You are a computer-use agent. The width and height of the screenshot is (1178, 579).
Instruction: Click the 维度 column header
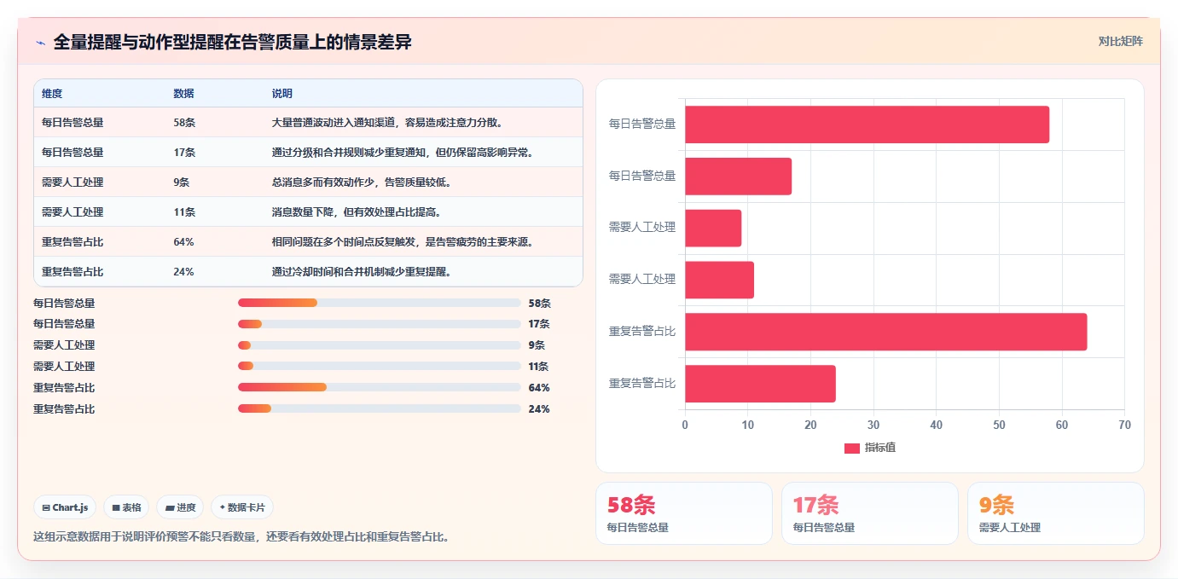(x=52, y=94)
